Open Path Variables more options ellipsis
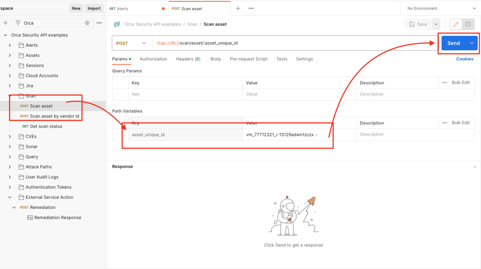The height and width of the screenshot is (269, 481). [445, 123]
